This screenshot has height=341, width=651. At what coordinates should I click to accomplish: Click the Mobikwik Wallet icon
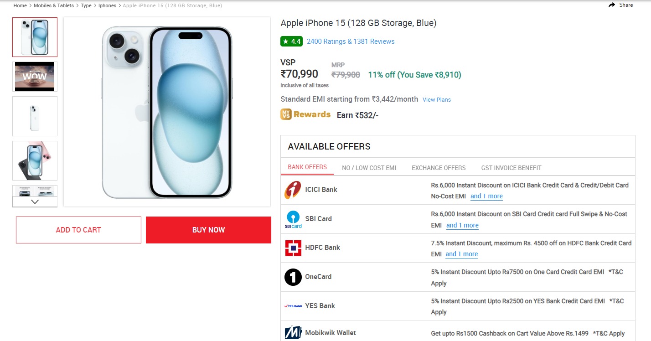coord(292,333)
